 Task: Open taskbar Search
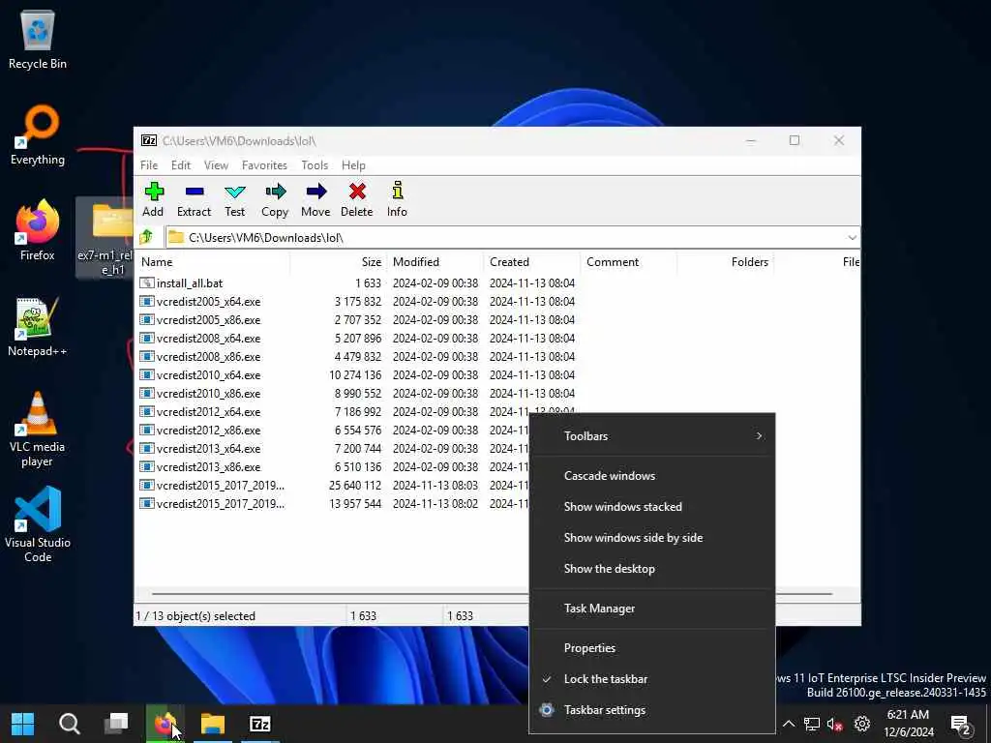(70, 724)
